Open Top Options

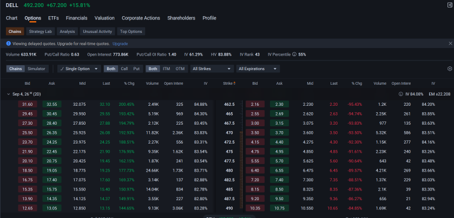[x=131, y=31]
